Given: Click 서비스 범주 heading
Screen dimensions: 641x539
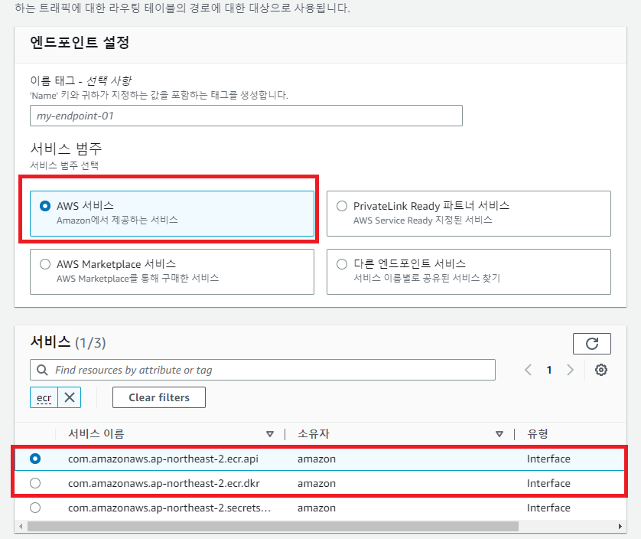Looking at the screenshot, I should pyautogui.click(x=66, y=149).
